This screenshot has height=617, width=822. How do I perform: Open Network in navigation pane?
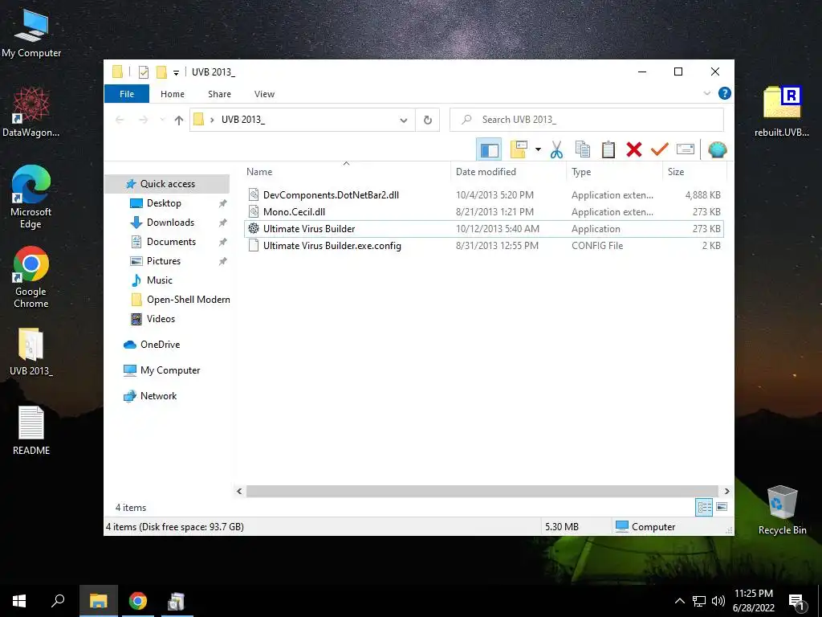(x=158, y=396)
